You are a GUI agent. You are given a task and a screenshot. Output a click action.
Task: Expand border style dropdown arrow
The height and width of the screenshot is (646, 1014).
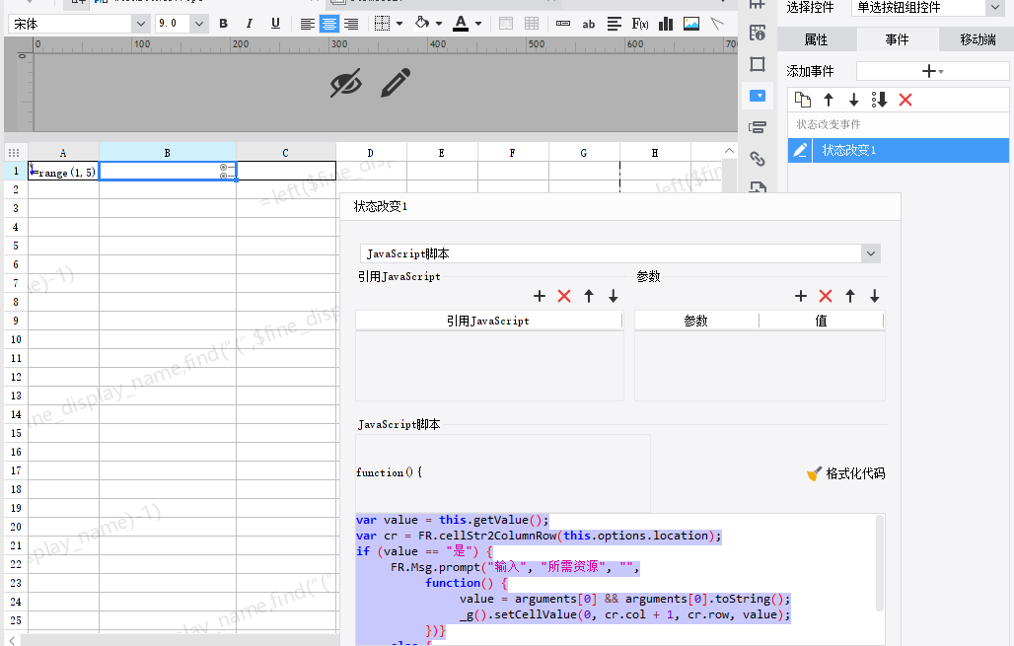399,24
